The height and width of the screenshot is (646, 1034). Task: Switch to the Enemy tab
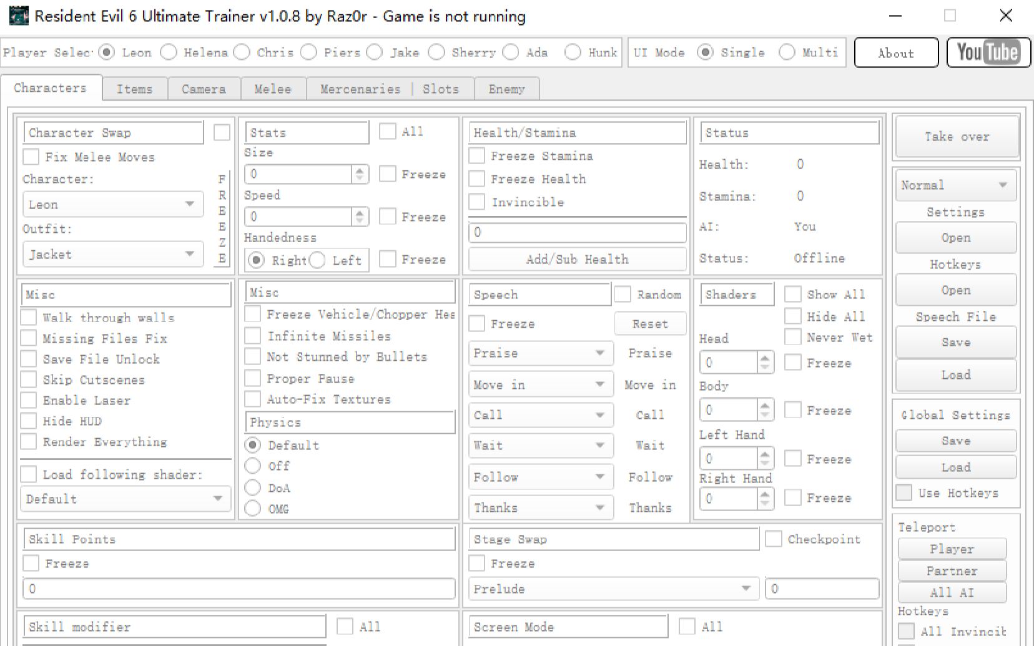tap(506, 89)
